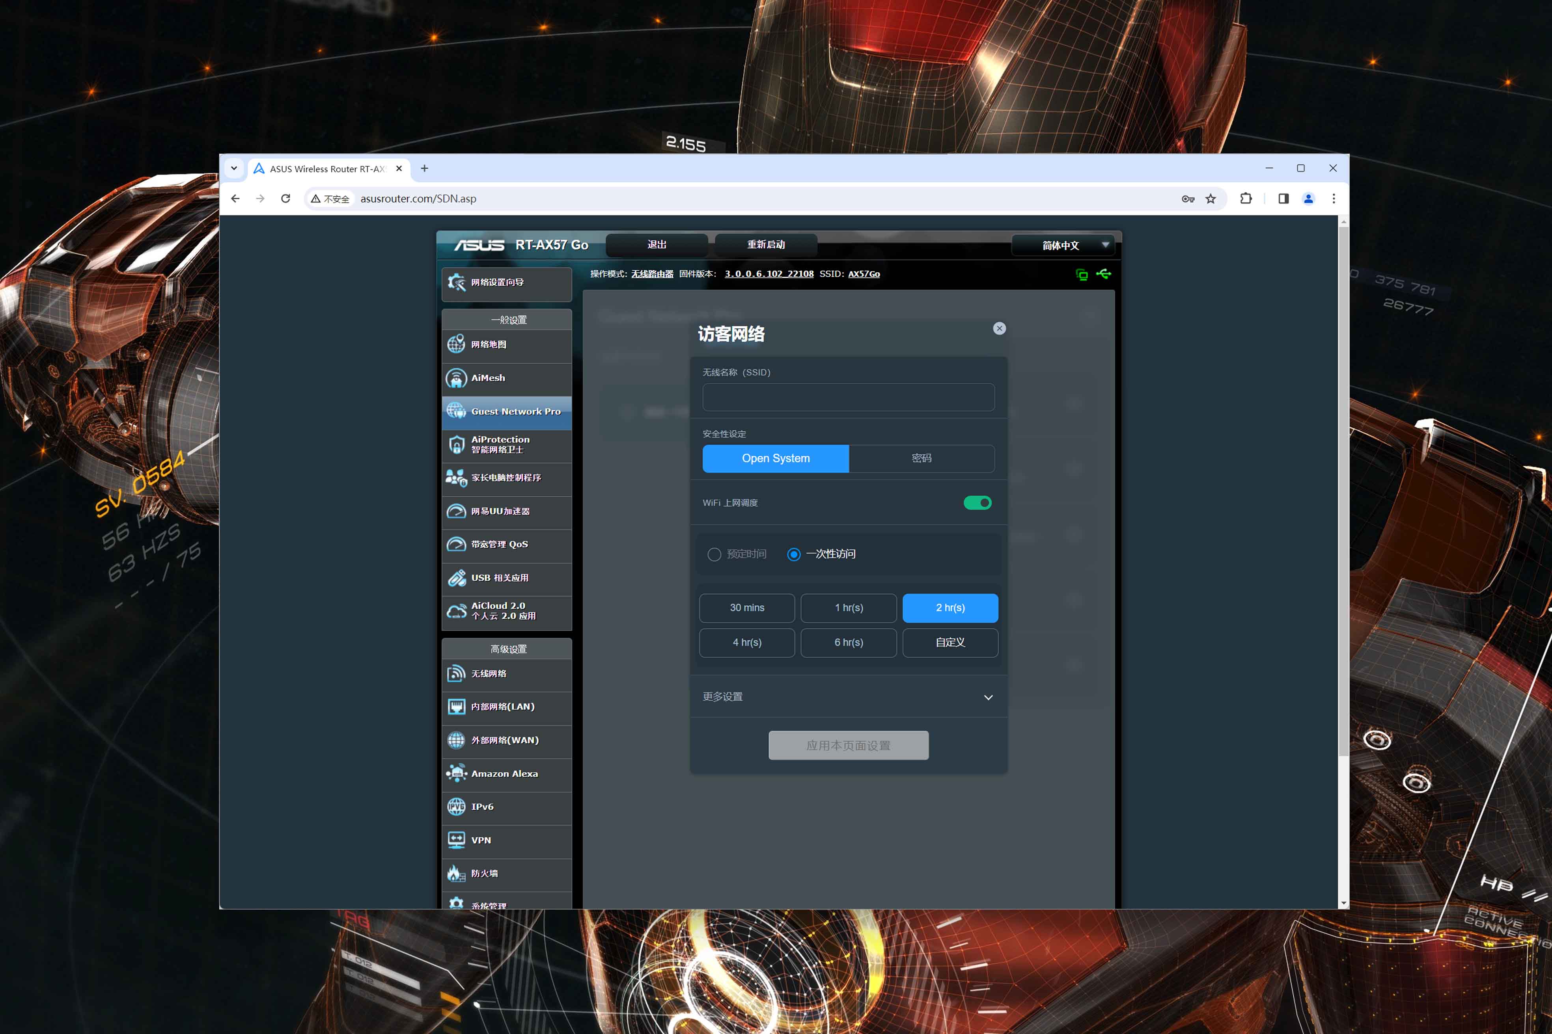Choose 1 hr(s) access duration
The image size is (1552, 1034).
coord(849,608)
